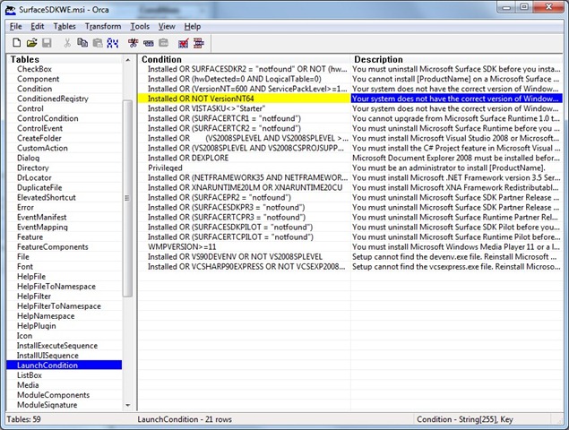Click the Tables list scroll down arrow

click(x=128, y=405)
